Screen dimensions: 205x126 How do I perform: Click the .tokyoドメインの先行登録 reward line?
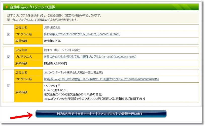tap(94, 99)
